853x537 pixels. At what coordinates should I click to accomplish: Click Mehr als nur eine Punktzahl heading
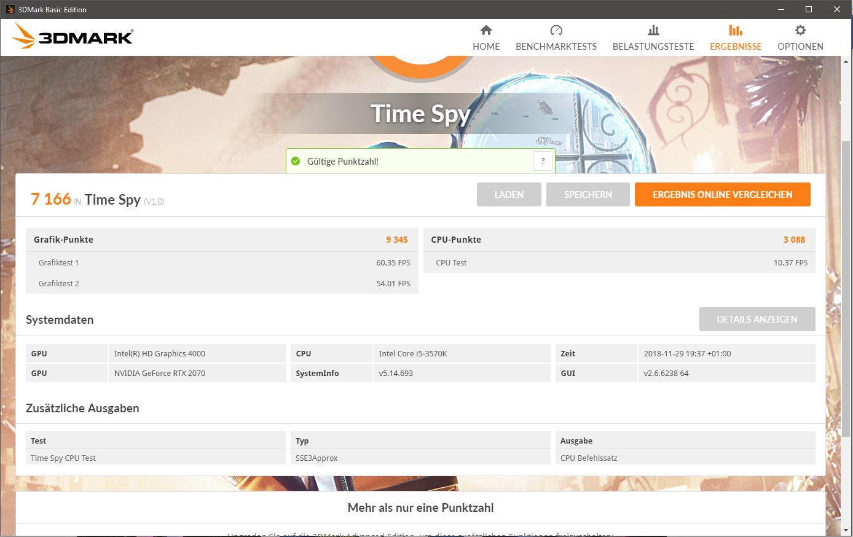click(x=421, y=508)
